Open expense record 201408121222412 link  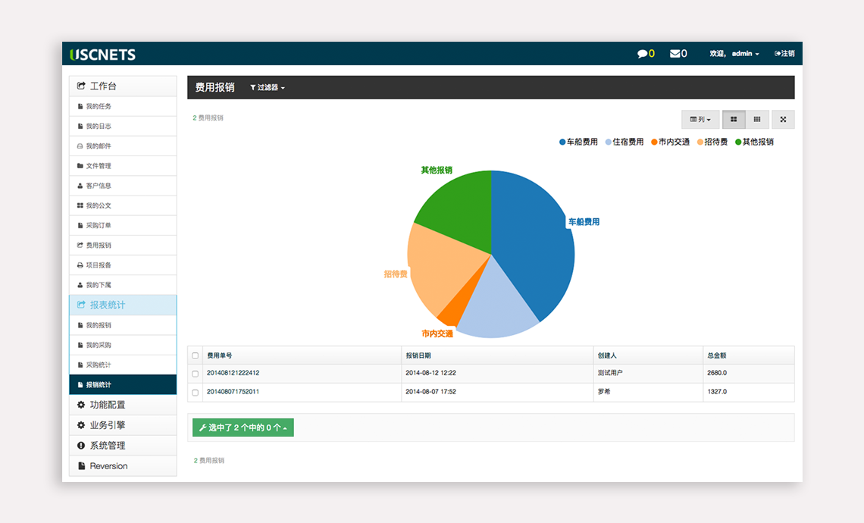233,373
